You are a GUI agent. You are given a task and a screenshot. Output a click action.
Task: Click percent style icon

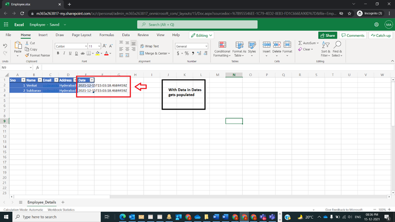[x=187, y=53]
